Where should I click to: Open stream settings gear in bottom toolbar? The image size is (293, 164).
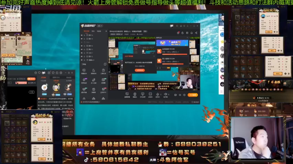click(x=184, y=95)
